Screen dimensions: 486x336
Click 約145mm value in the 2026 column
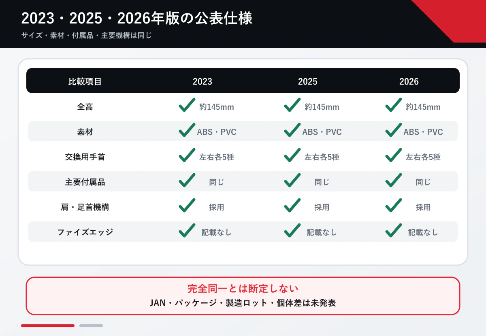423,107
